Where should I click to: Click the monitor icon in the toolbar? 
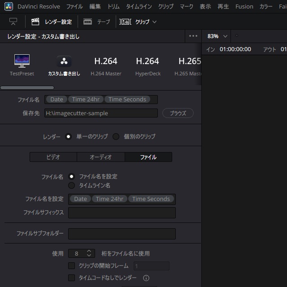13,22
